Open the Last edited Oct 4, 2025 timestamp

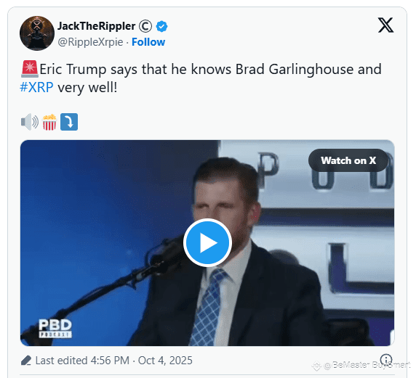(113, 361)
